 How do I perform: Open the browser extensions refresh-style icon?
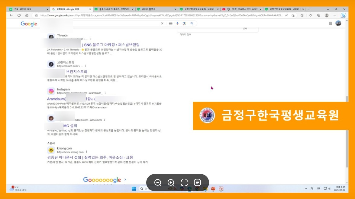302,15
